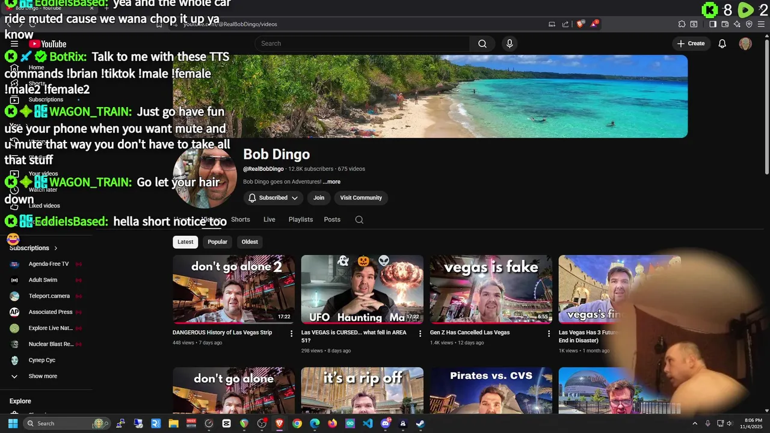Open the Subscribed notification dropdown
This screenshot has width=770, height=433.
[273, 198]
